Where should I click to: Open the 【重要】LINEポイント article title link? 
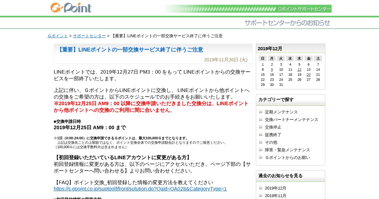click(130, 50)
